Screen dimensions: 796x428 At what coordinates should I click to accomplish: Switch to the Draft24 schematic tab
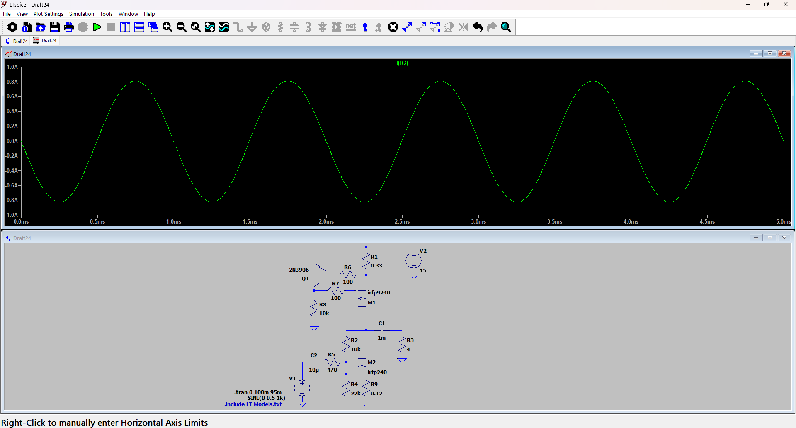(16, 41)
